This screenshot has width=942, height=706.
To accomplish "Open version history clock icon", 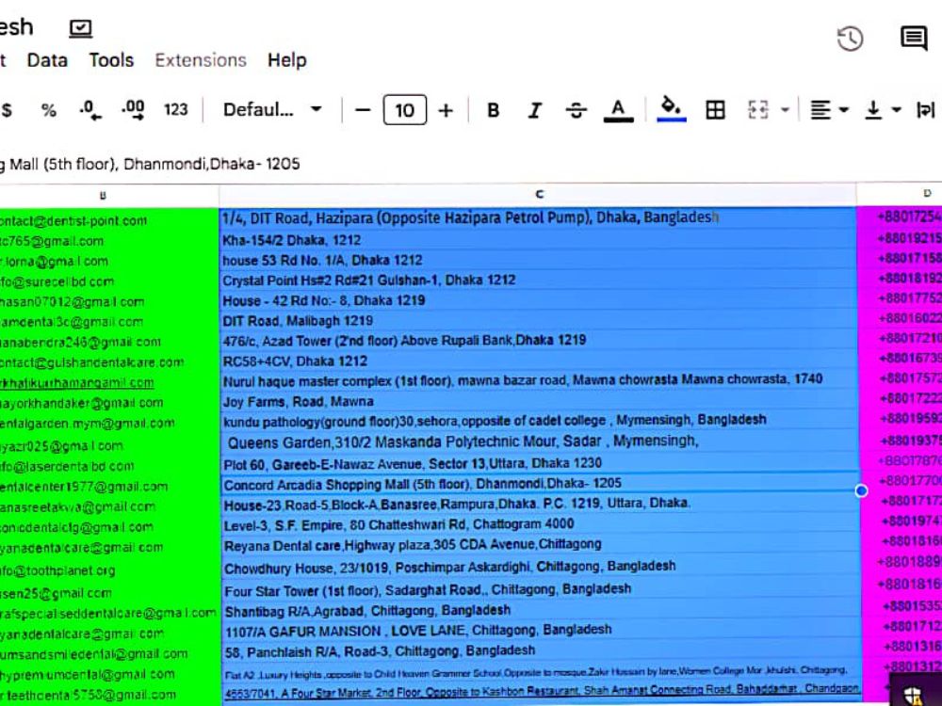I will click(x=850, y=39).
